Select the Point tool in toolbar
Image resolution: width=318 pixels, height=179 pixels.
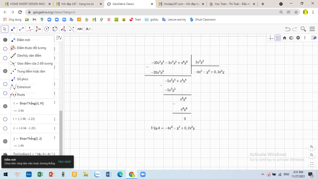13,29
